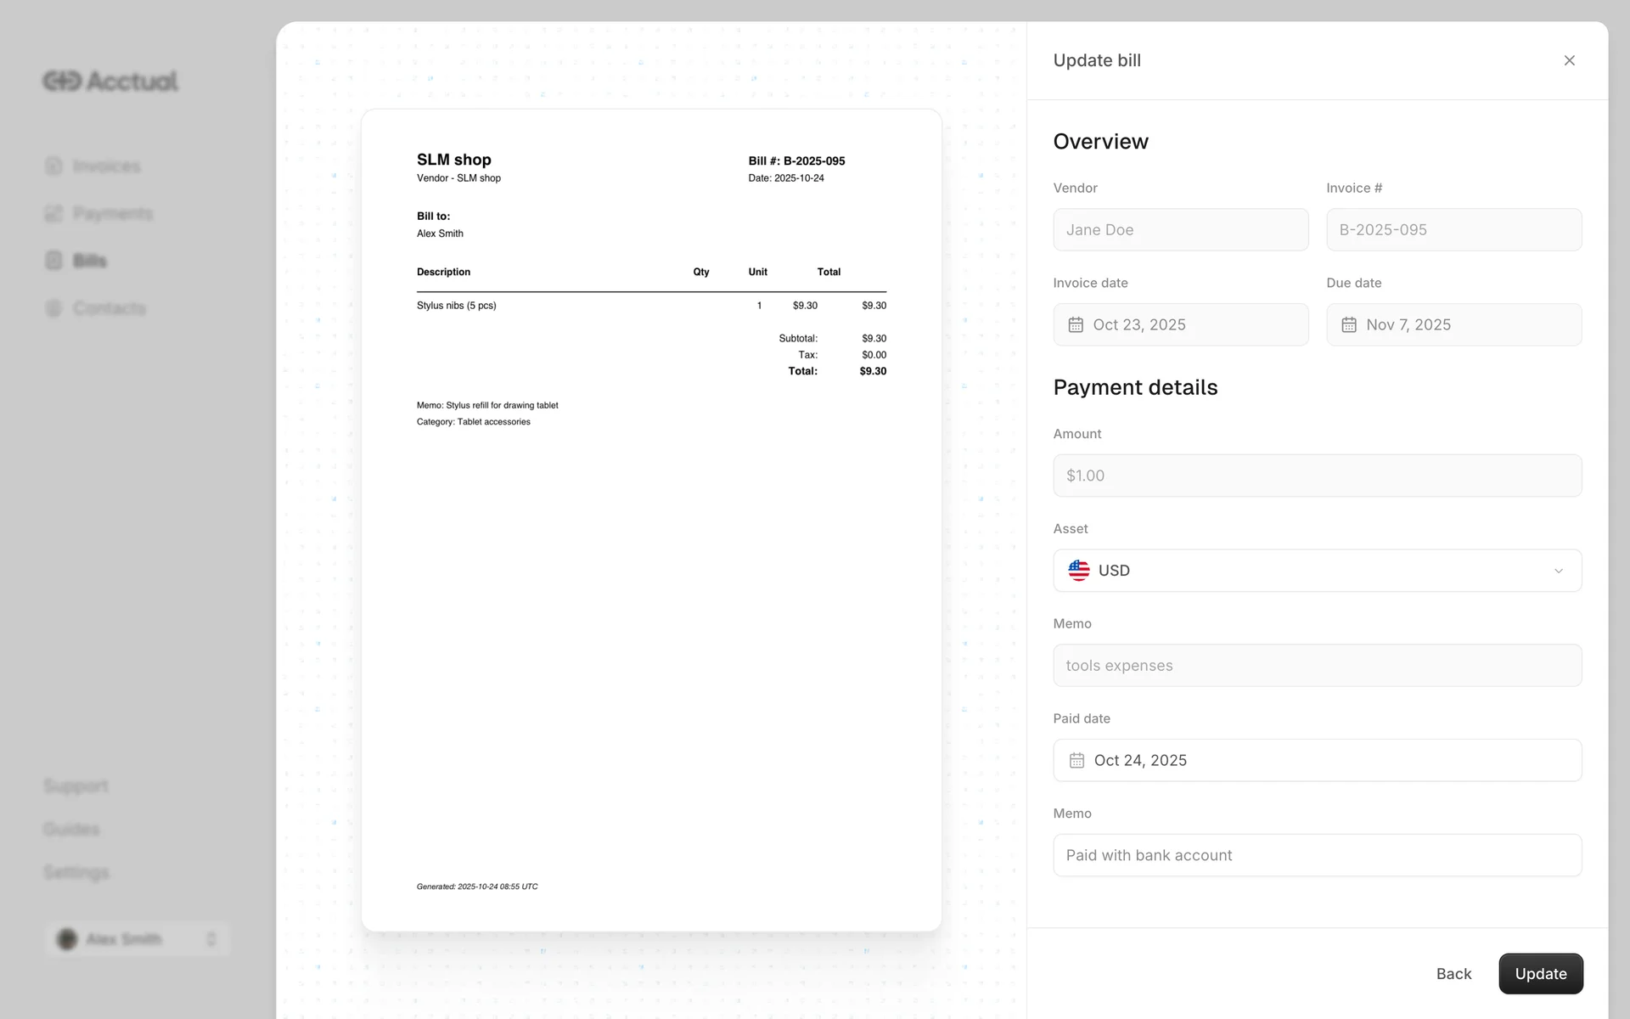The width and height of the screenshot is (1630, 1019).
Task: Click the Invoice date calendar icon
Action: (1076, 324)
